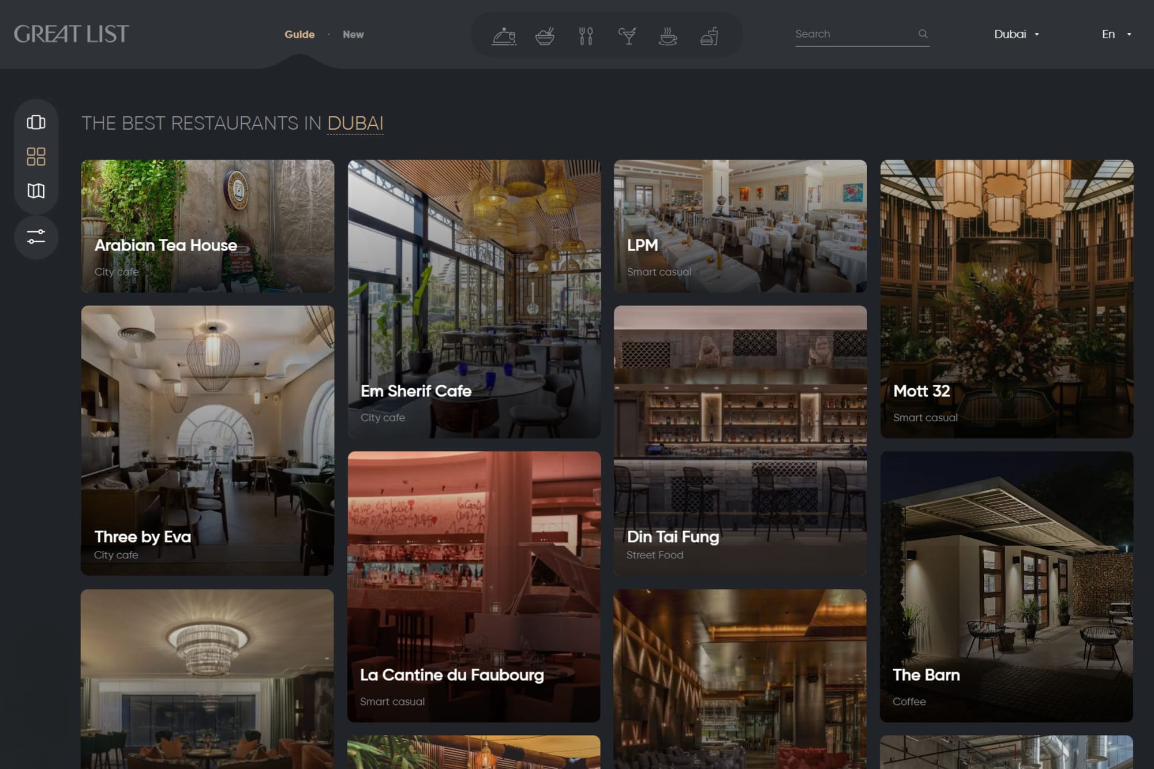Open the Guide tab

coord(299,35)
